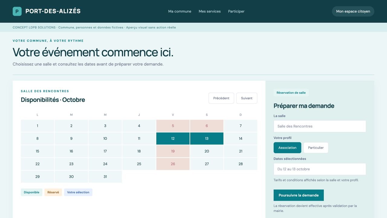Viewport: 387px width, 218px height.
Task: Go to the next month with Suivant
Action: [x=247, y=98]
